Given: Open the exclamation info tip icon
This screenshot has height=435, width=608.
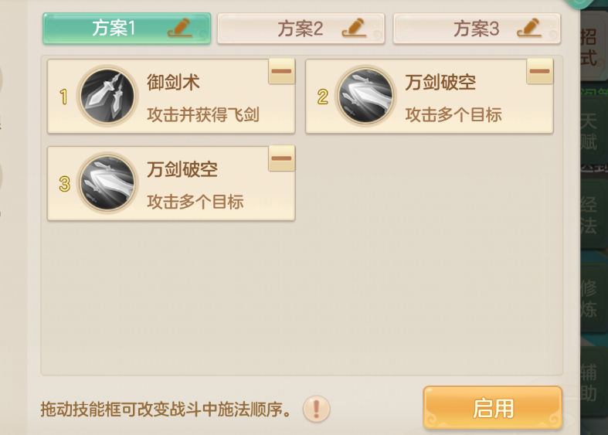Looking at the screenshot, I should [316, 408].
